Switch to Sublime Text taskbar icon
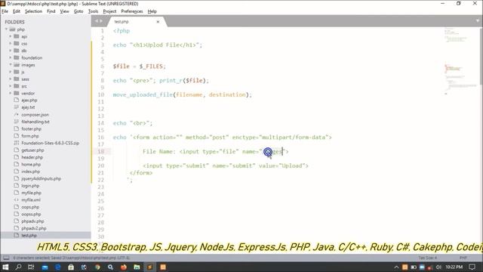This screenshot has height=272, width=483. pos(149,267)
